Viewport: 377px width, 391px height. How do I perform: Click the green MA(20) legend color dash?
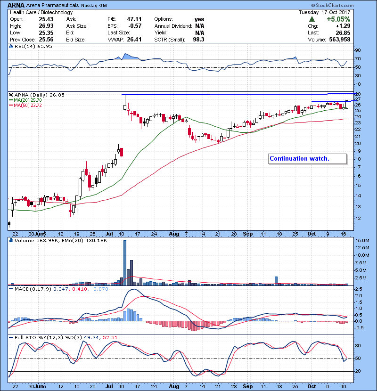pyautogui.click(x=11, y=100)
